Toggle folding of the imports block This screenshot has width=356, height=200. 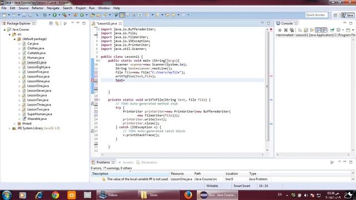click(x=99, y=29)
